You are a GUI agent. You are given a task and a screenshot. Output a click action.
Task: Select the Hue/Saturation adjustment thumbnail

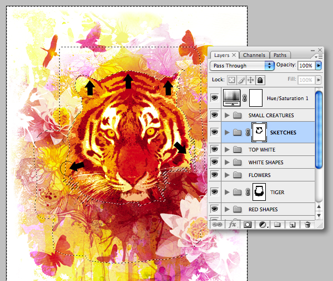(x=231, y=98)
